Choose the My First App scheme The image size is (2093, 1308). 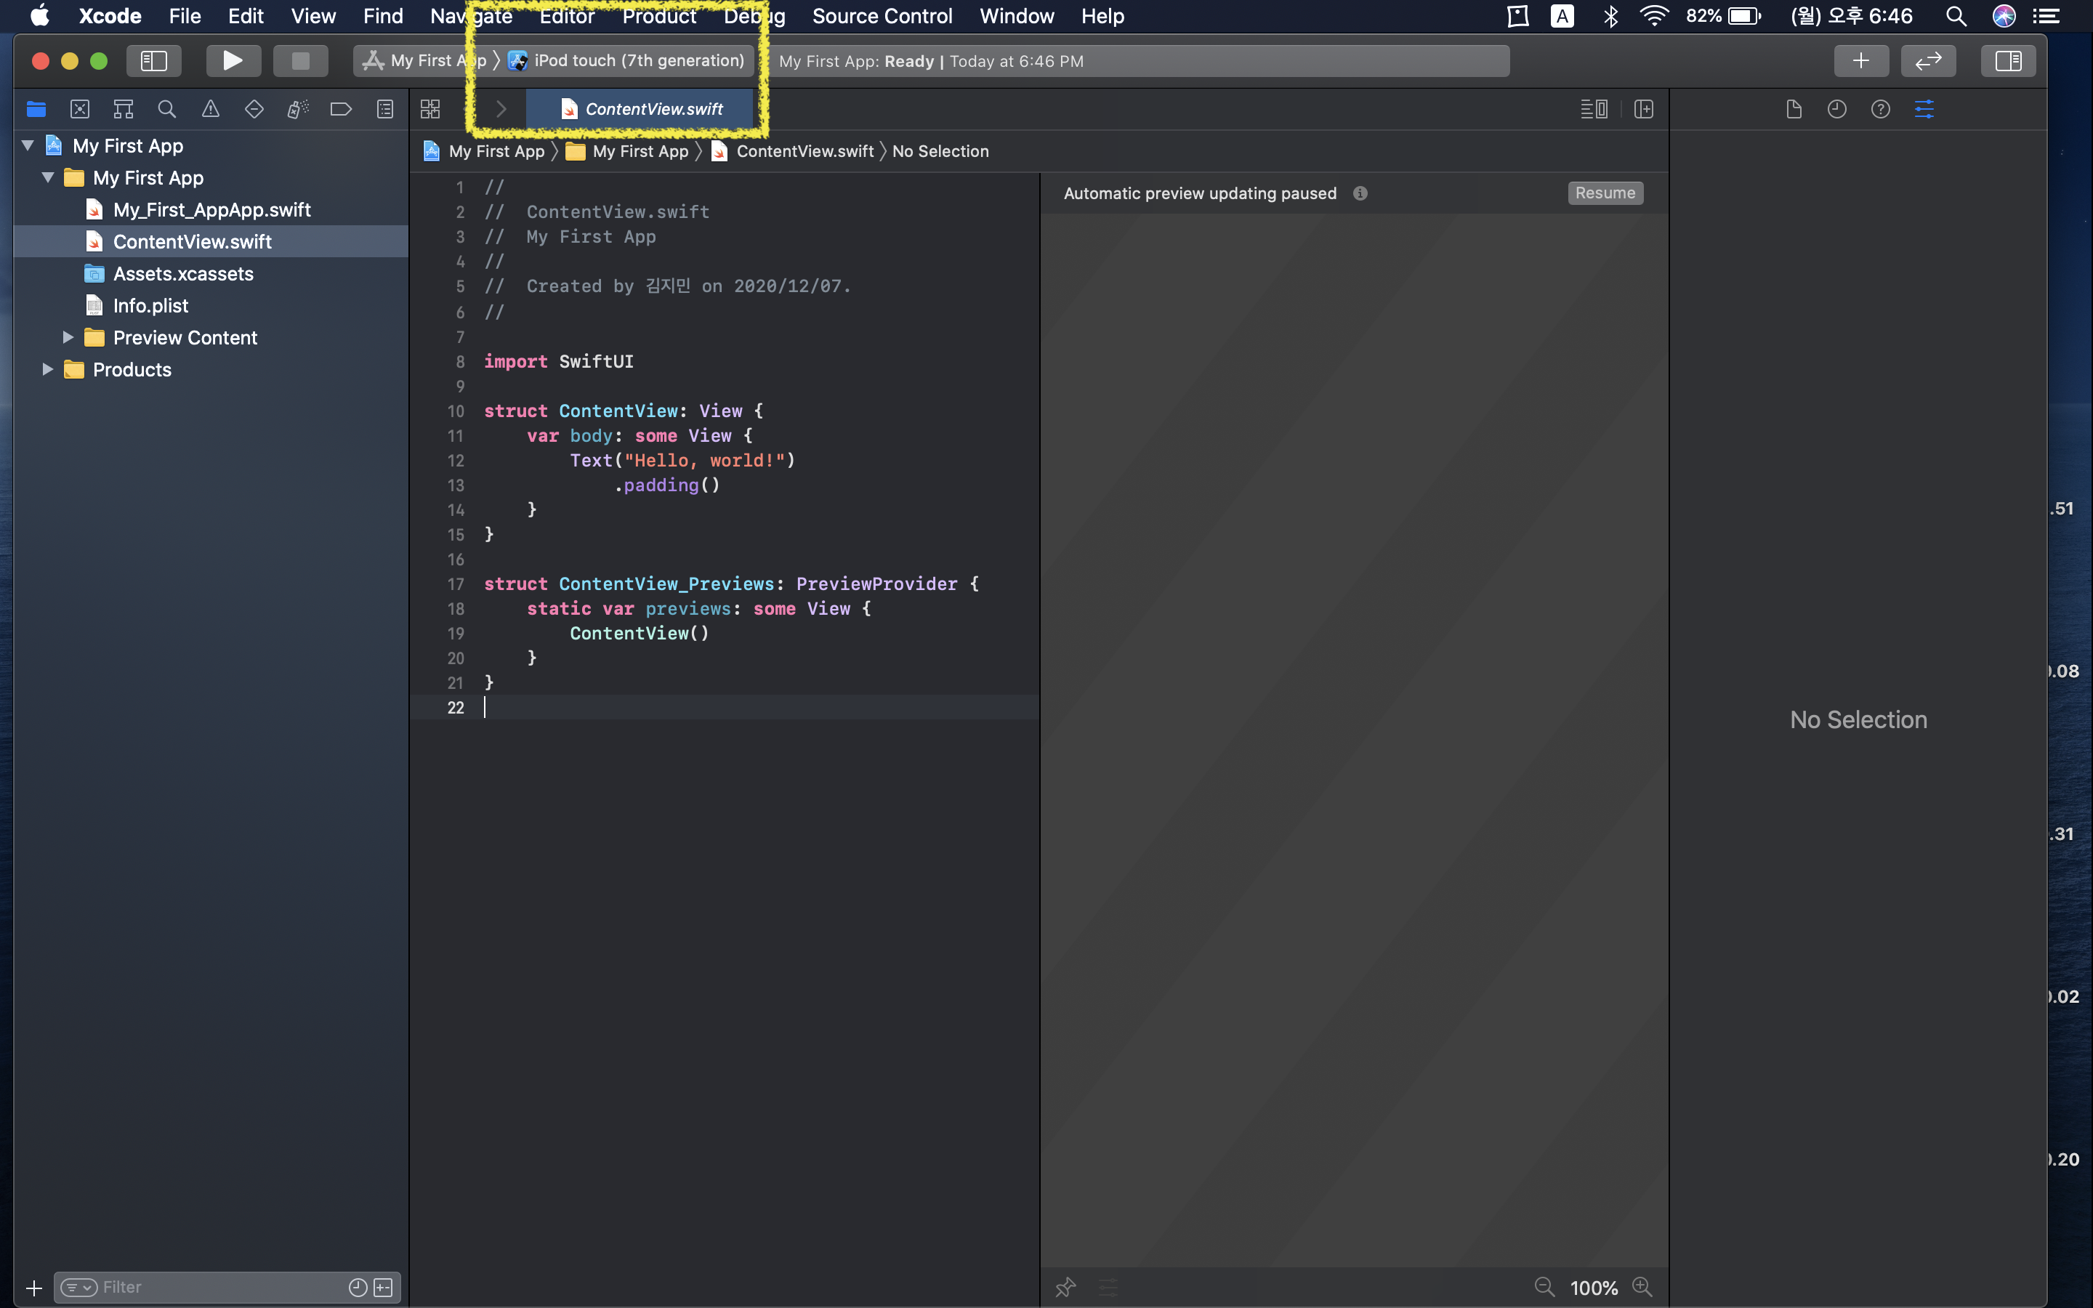click(x=424, y=60)
